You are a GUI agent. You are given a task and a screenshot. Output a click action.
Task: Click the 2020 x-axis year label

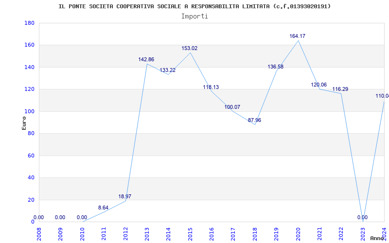(x=298, y=234)
